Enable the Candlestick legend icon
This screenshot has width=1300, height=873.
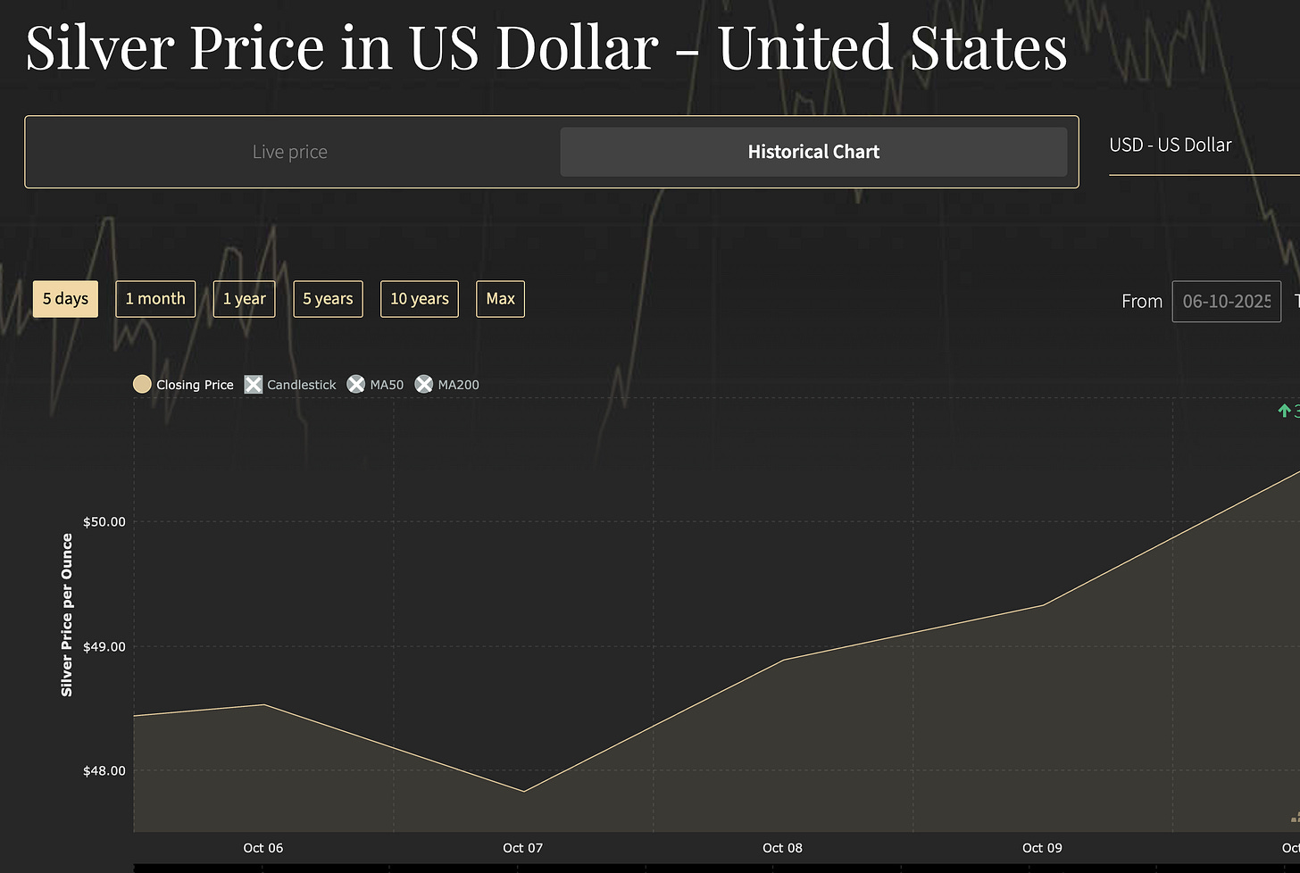254,384
